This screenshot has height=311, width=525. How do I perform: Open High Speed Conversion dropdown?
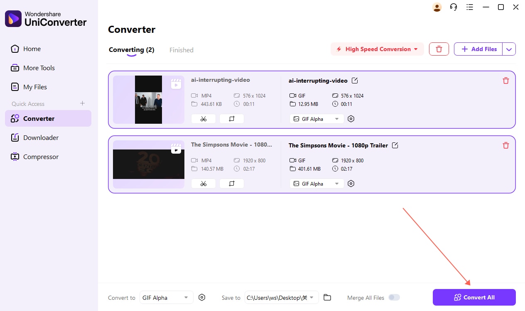tap(377, 49)
